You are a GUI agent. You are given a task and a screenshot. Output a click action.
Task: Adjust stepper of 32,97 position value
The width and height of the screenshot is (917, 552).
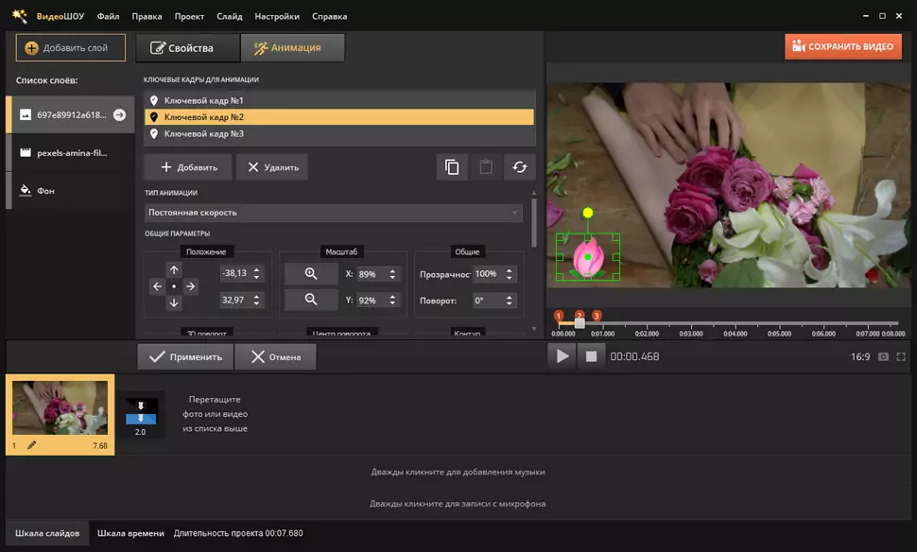(257, 300)
